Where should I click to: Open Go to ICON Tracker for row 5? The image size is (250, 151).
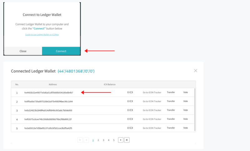click(x=152, y=128)
